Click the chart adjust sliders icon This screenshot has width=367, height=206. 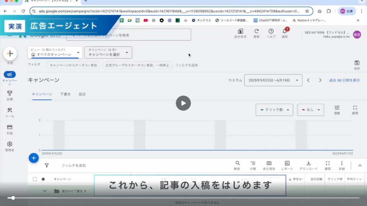337,108
